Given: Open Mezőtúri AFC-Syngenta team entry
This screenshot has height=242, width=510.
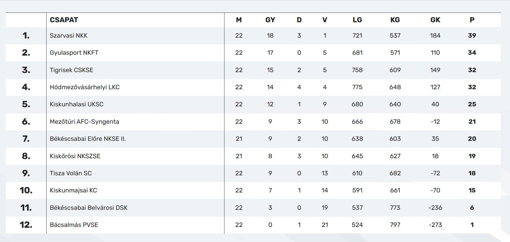Looking at the screenshot, I should click(84, 122).
